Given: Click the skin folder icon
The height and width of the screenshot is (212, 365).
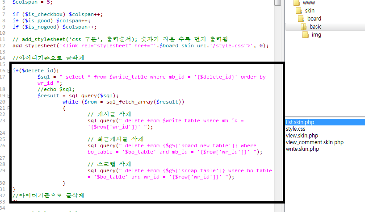Looking at the screenshot, I should coord(299,10).
